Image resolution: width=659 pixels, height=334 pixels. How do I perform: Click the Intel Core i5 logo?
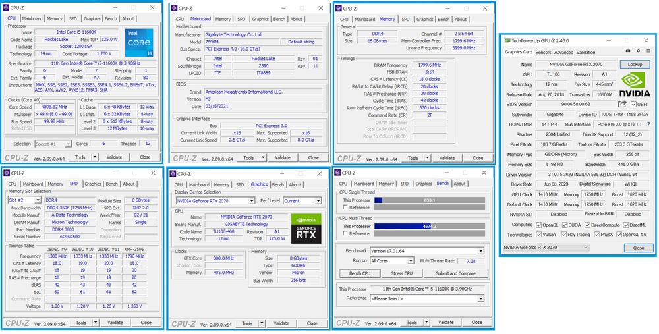(138, 42)
